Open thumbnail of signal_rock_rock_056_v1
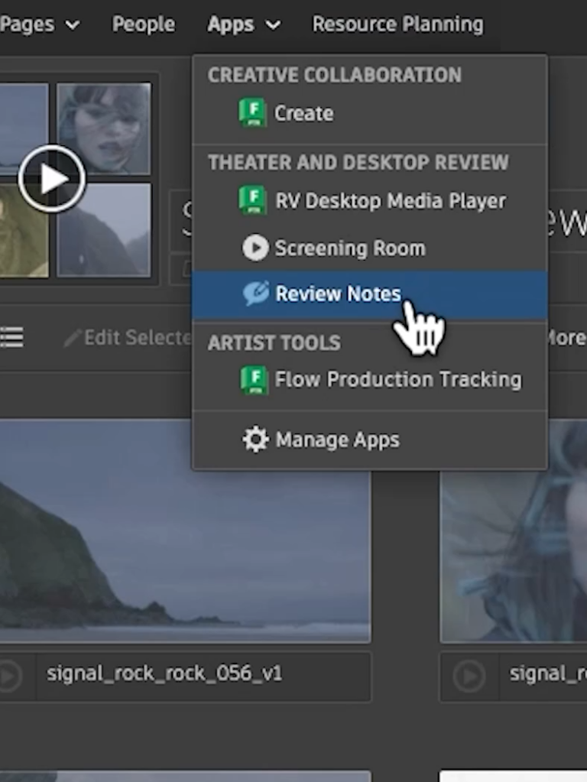The height and width of the screenshot is (782, 587). click(185, 531)
